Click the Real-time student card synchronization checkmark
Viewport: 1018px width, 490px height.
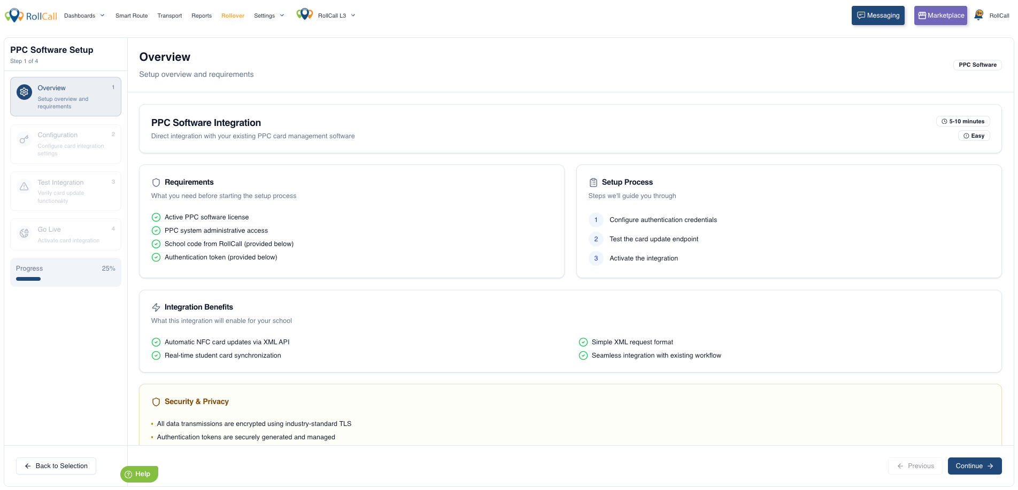156,355
